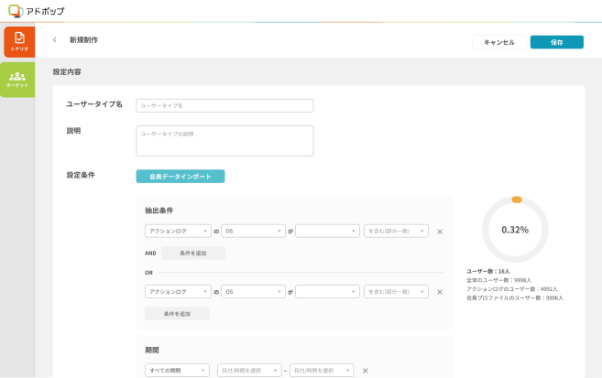This screenshot has width=602, height=378.
Task: Go back with the left chevron arrow
Action: click(55, 40)
